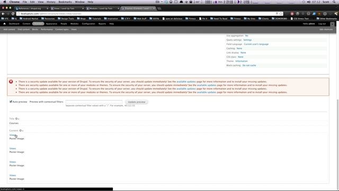The image size is (339, 191).
Task: Open the History menu
Action: (51, 2)
